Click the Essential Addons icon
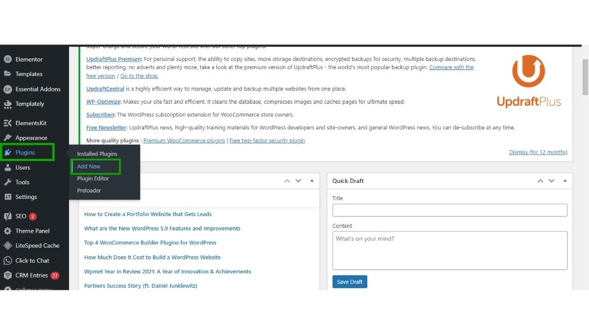589x331 pixels. click(7, 89)
